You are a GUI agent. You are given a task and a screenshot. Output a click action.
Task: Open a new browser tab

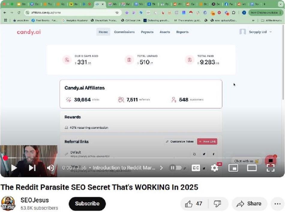[x=265, y=4]
